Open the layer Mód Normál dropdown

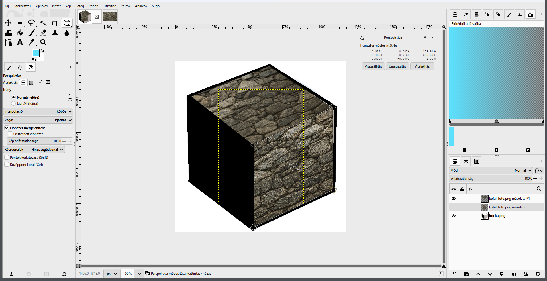491,170
